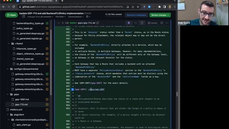Open the browser profile avatar
This screenshot has height=129, width=229.
coord(170,7)
